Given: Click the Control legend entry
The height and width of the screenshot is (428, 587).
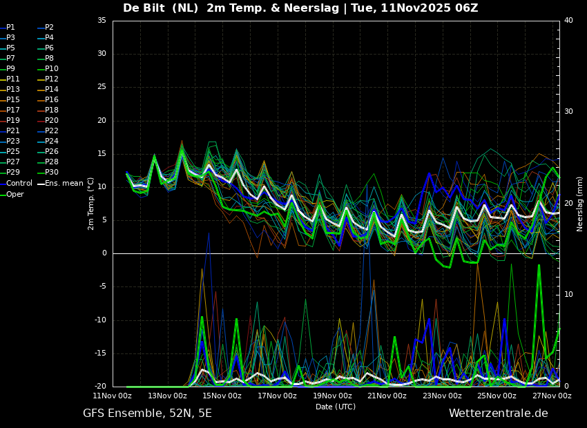Looking at the screenshot, I should point(17,184).
